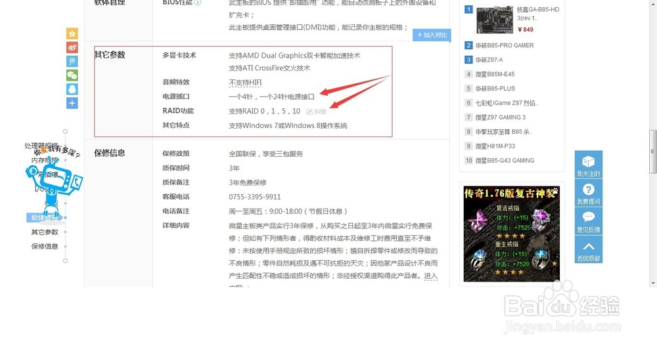The height and width of the screenshot is (349, 657).
Task: Open 微星B85-G43 GAMING ranking link
Action: (x=505, y=160)
